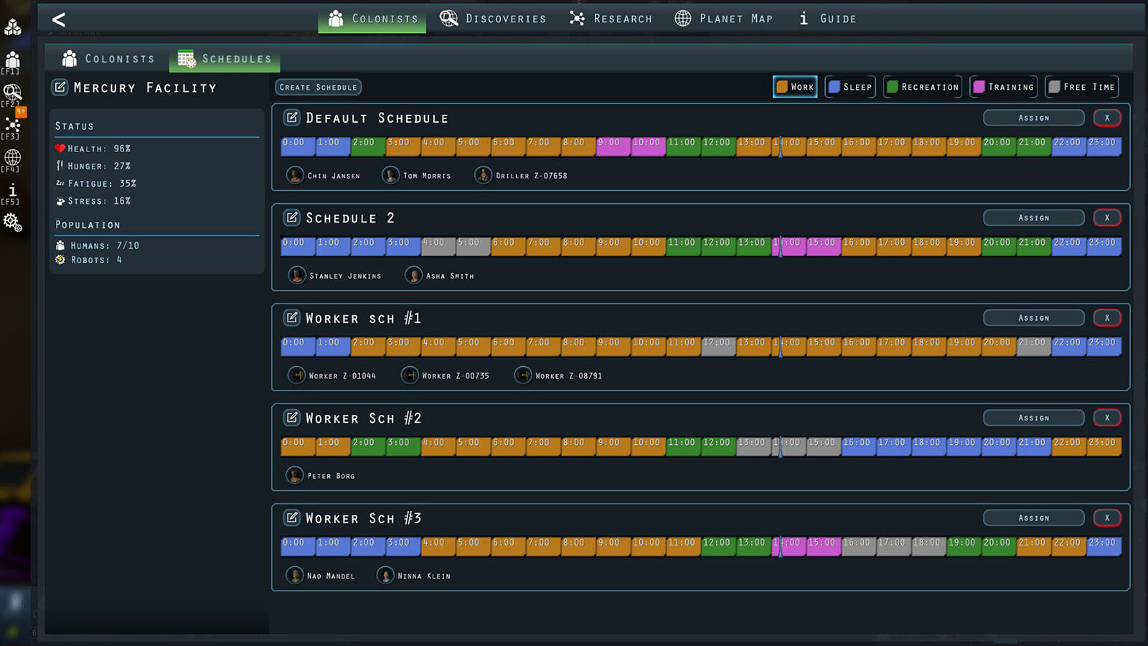
Task: Edit Worker Sch #3 name icon
Action: tap(291, 518)
